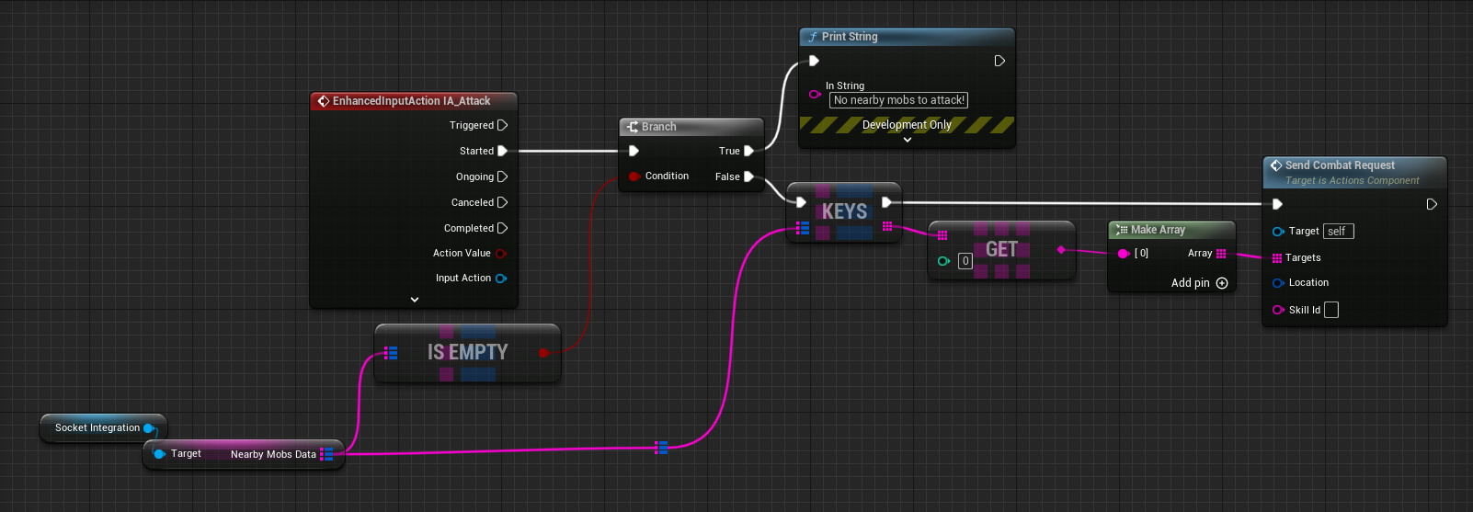Edit the Skill Id value field
1473x512 pixels.
[x=1331, y=310]
